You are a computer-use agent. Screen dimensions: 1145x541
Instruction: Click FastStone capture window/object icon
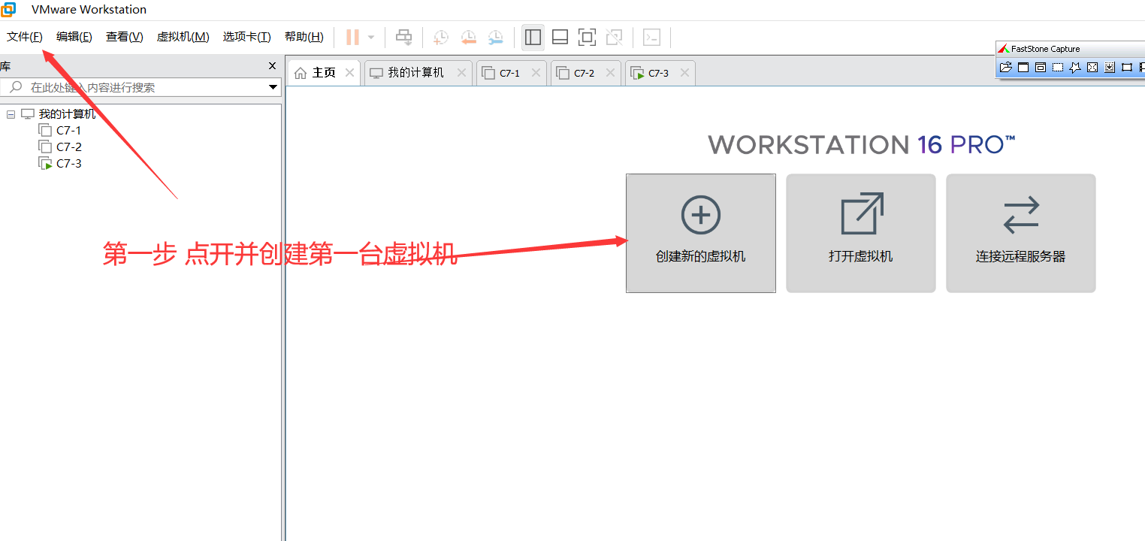[1041, 68]
